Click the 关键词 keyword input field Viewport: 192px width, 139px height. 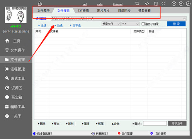(x=155, y=123)
